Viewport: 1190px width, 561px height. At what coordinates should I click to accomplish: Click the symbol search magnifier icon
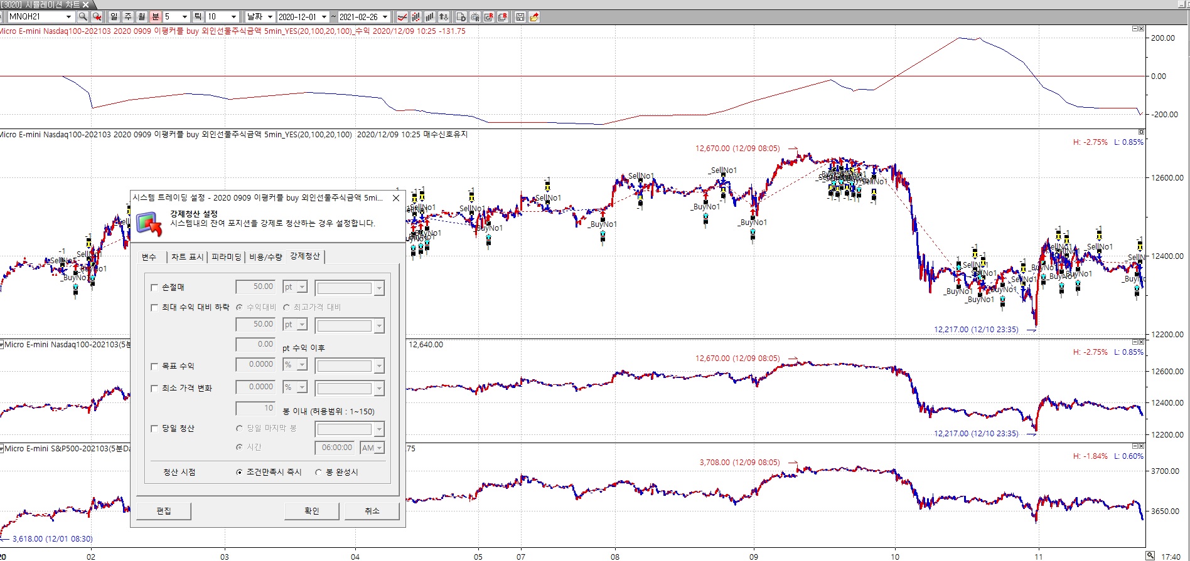coord(83,17)
